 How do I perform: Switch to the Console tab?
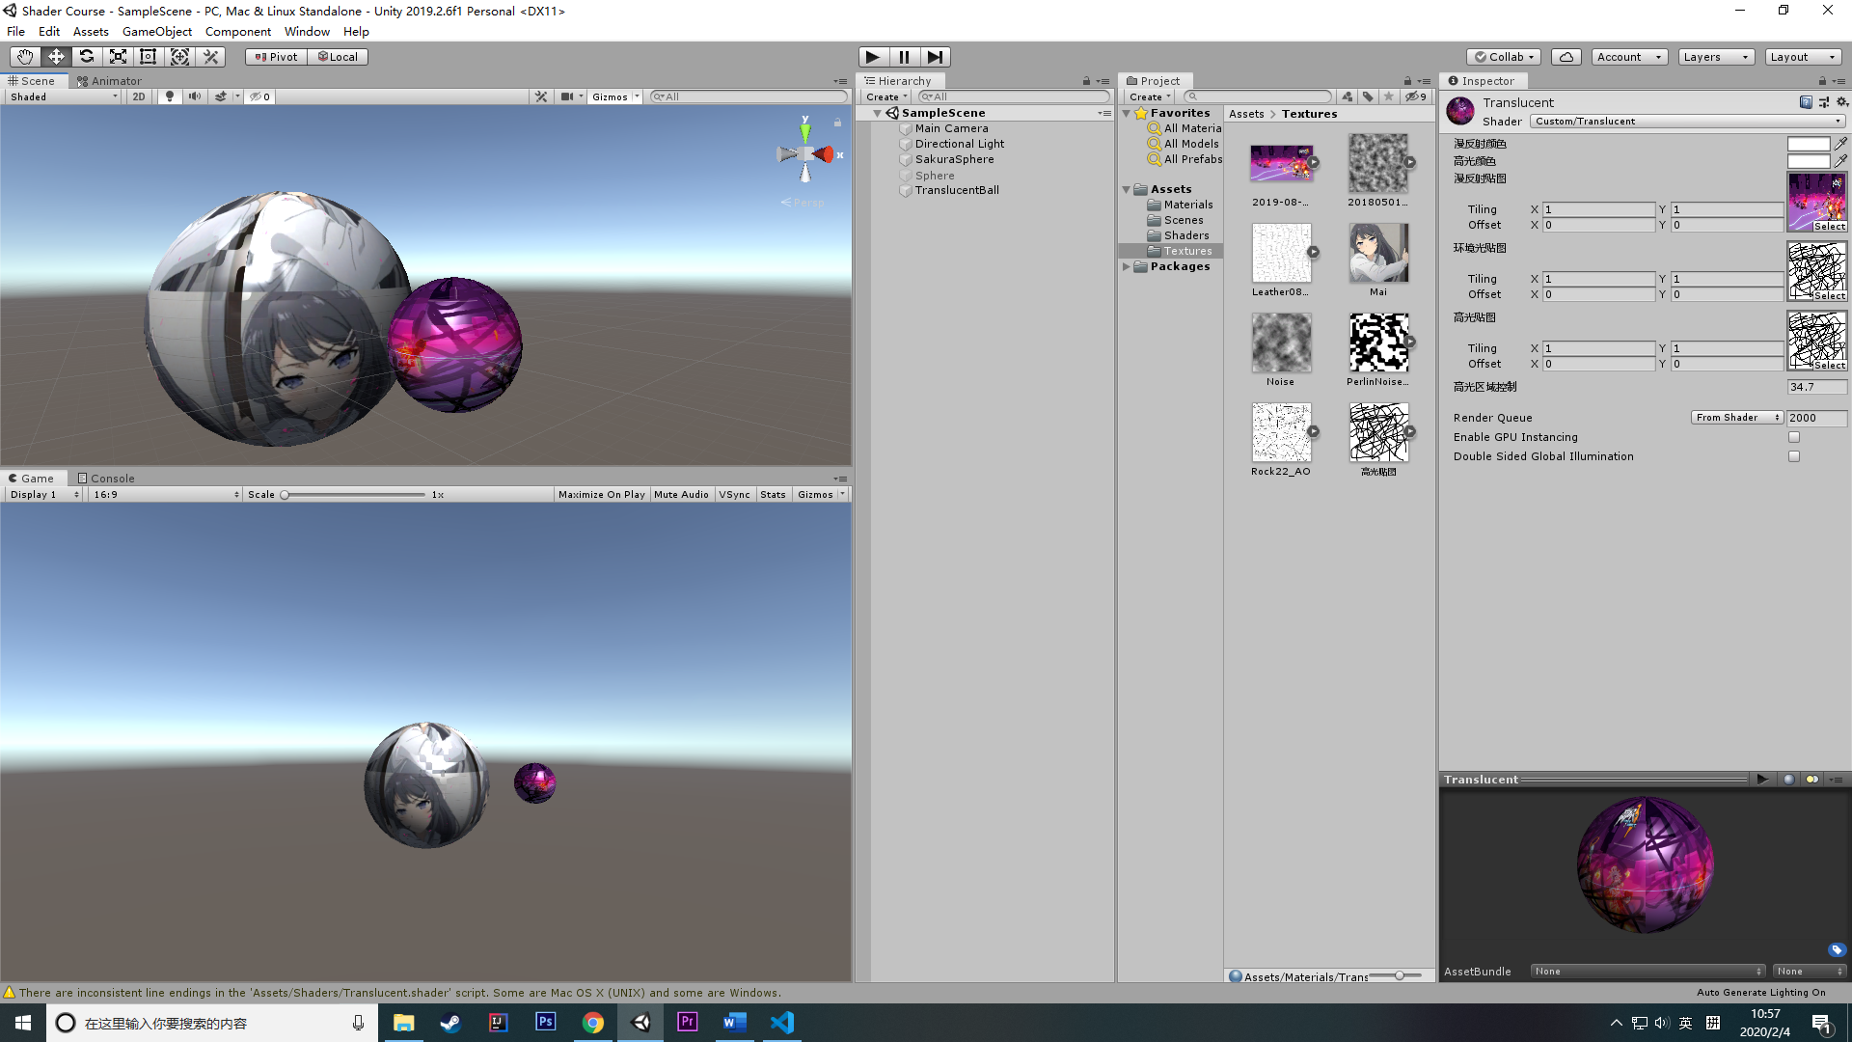coord(106,478)
